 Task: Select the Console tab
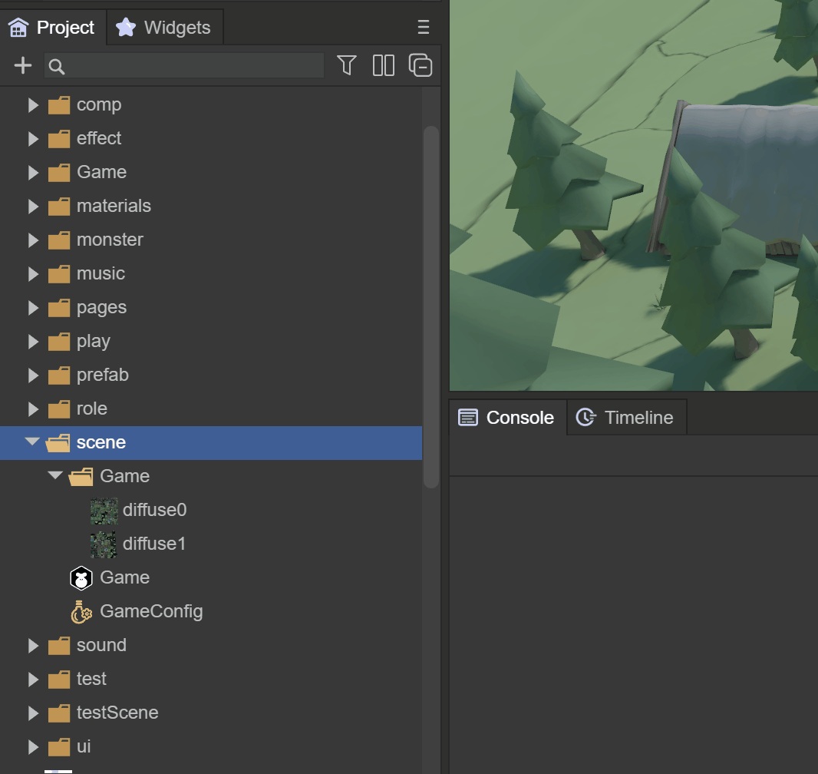pyautogui.click(x=507, y=418)
